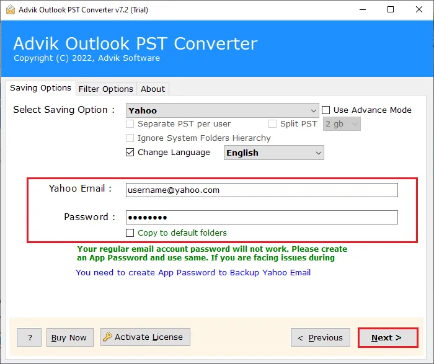Check the Split PST option
The image size is (434, 364).
tap(272, 124)
